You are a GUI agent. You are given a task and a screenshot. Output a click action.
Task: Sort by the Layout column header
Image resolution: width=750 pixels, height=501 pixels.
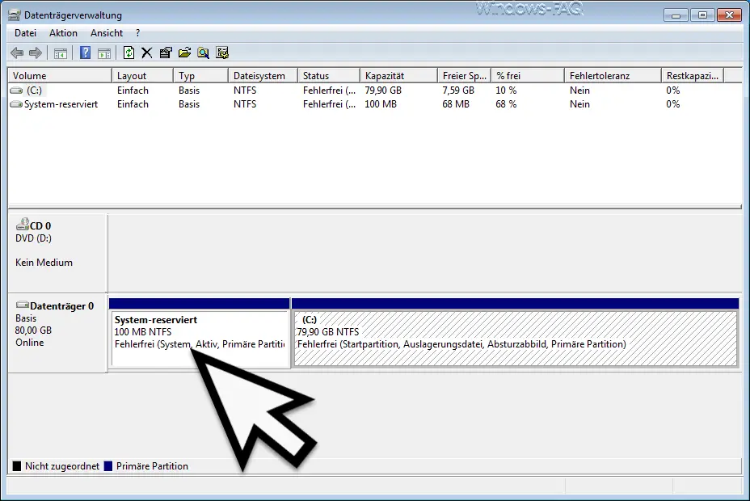point(142,75)
